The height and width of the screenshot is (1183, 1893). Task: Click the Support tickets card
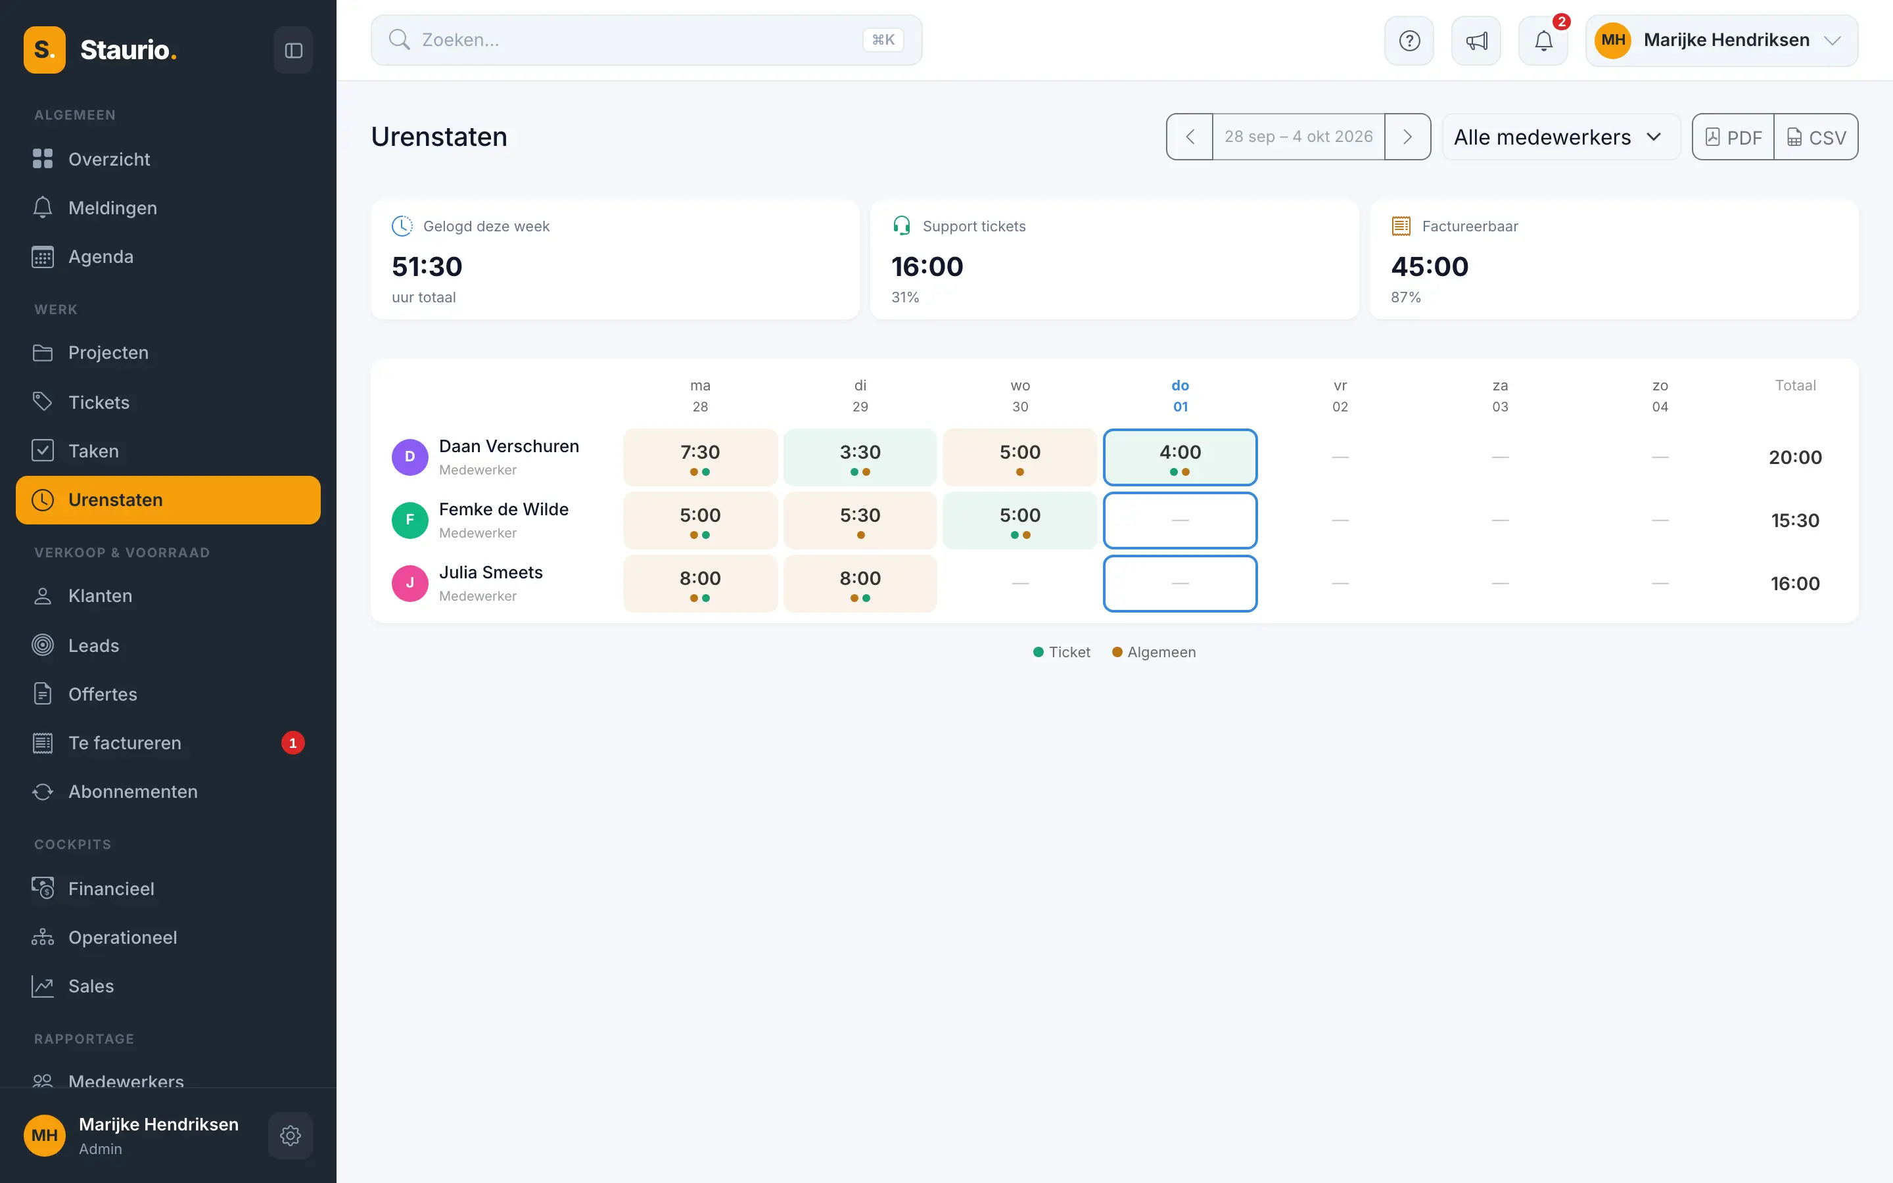1114,260
